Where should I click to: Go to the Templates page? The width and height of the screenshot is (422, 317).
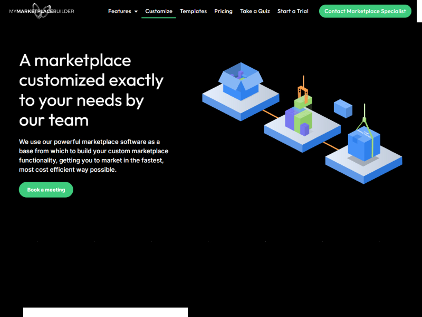(193, 11)
